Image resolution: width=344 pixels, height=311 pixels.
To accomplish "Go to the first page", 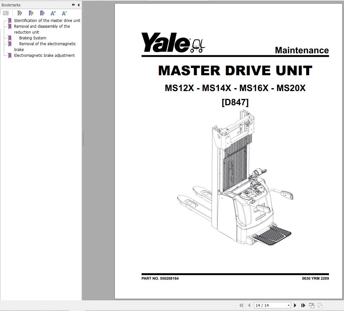I will click(x=241, y=305).
